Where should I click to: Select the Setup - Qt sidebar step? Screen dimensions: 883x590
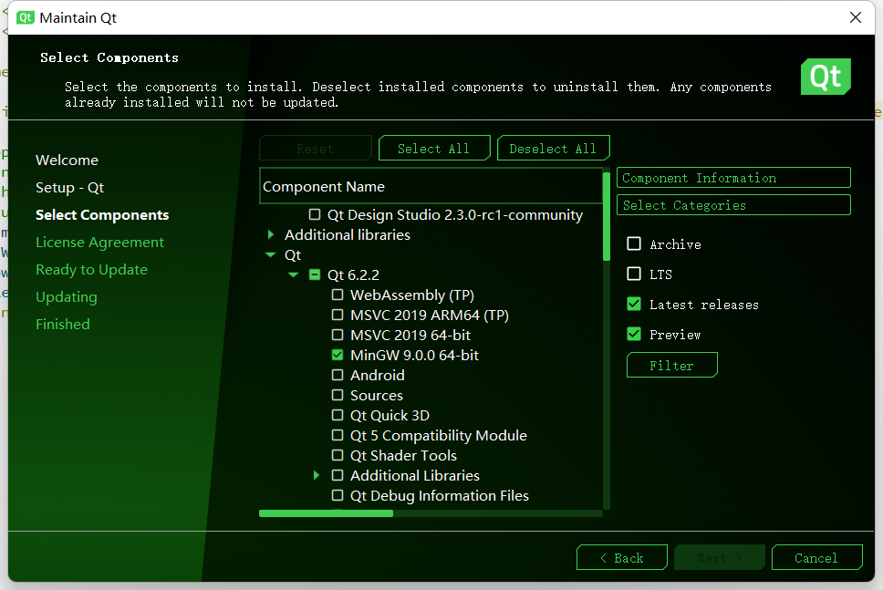click(x=70, y=188)
